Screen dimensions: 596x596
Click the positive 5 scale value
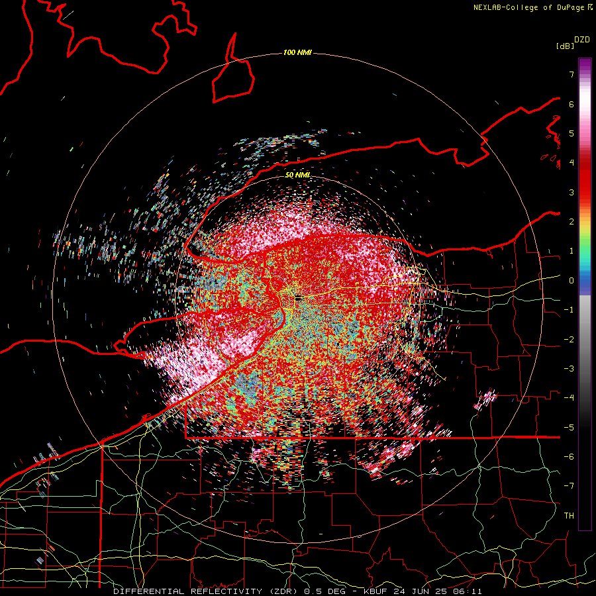(571, 133)
